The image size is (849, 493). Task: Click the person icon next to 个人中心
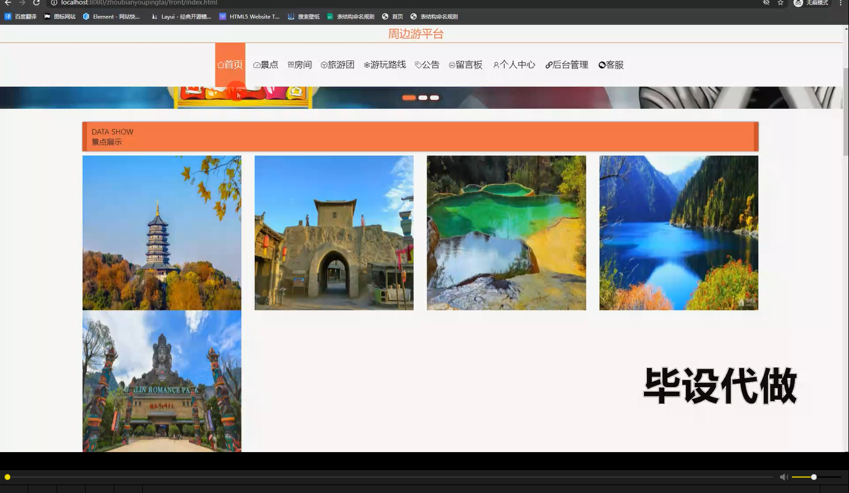(x=495, y=64)
